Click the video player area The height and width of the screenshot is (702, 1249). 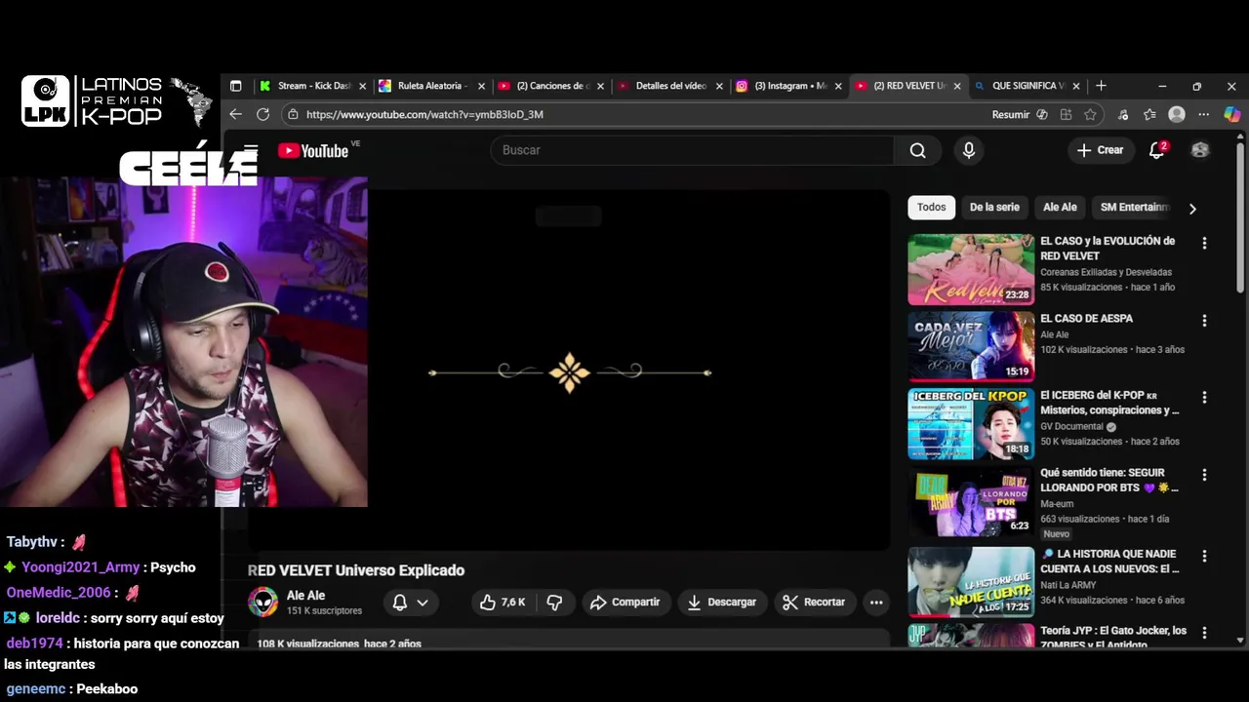568,369
